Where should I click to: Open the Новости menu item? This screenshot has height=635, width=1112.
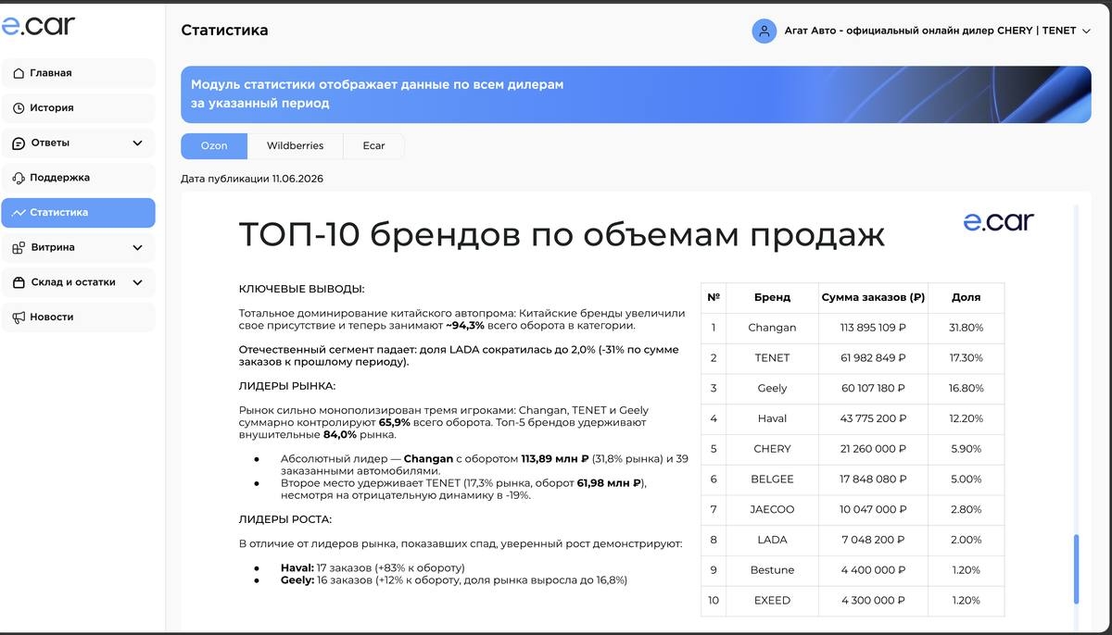(78, 317)
